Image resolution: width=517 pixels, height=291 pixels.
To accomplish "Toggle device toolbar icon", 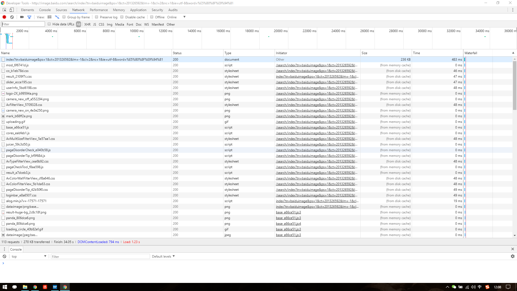I will (x=12, y=10).
